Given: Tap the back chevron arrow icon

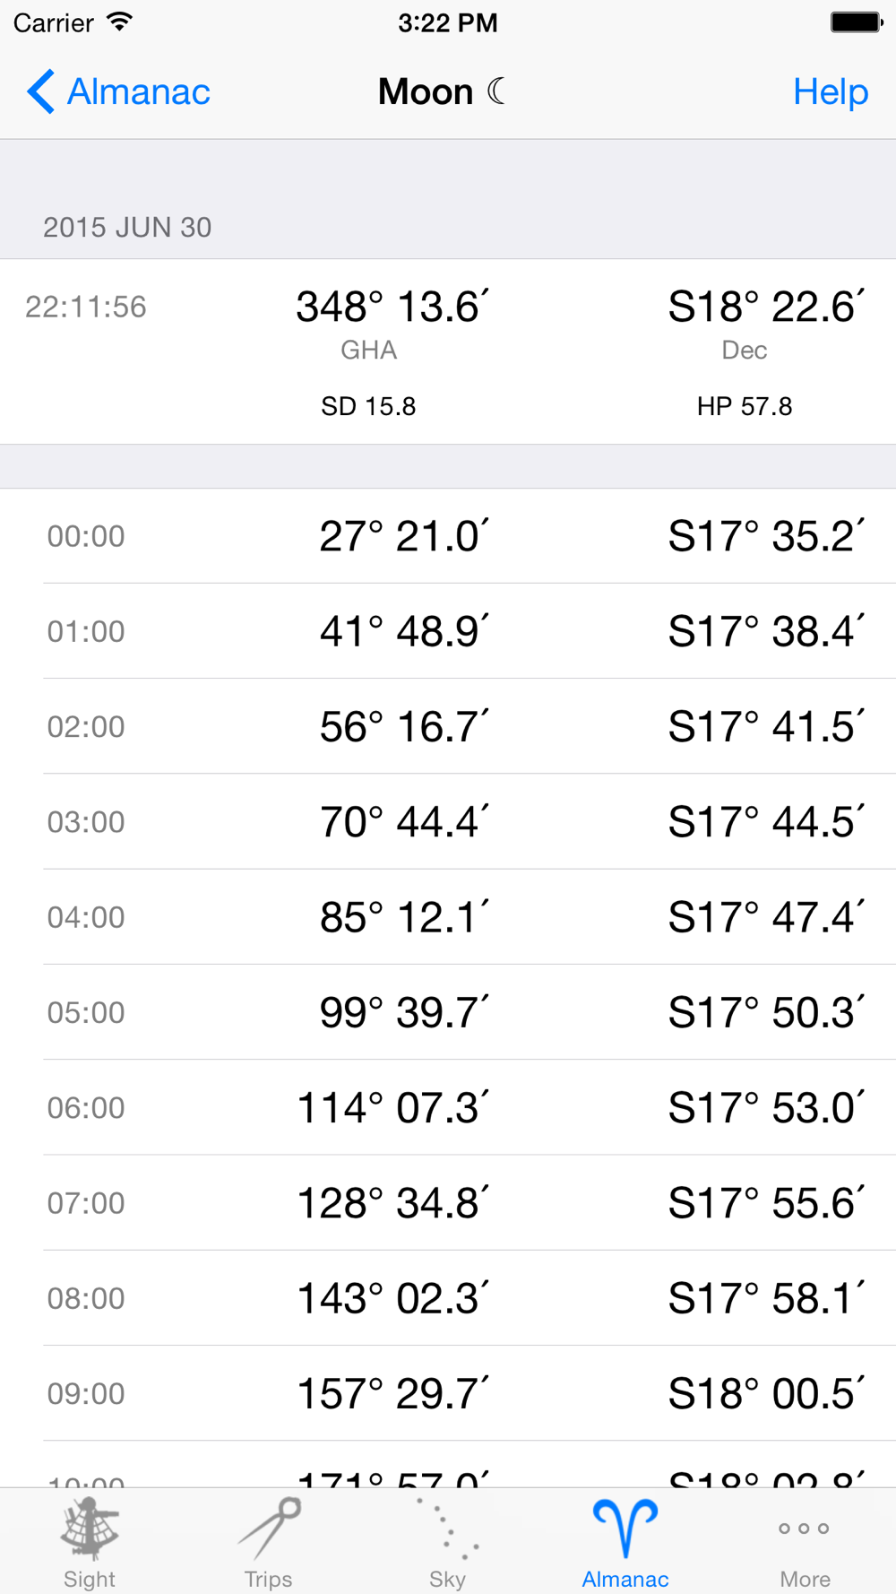Looking at the screenshot, I should pos(40,91).
